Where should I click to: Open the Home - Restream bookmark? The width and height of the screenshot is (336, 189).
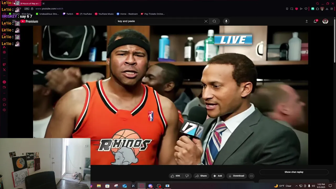127,14
